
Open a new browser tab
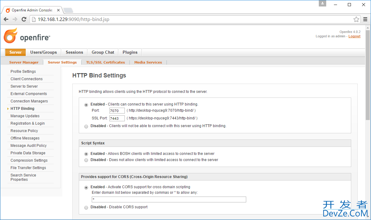click(x=68, y=10)
